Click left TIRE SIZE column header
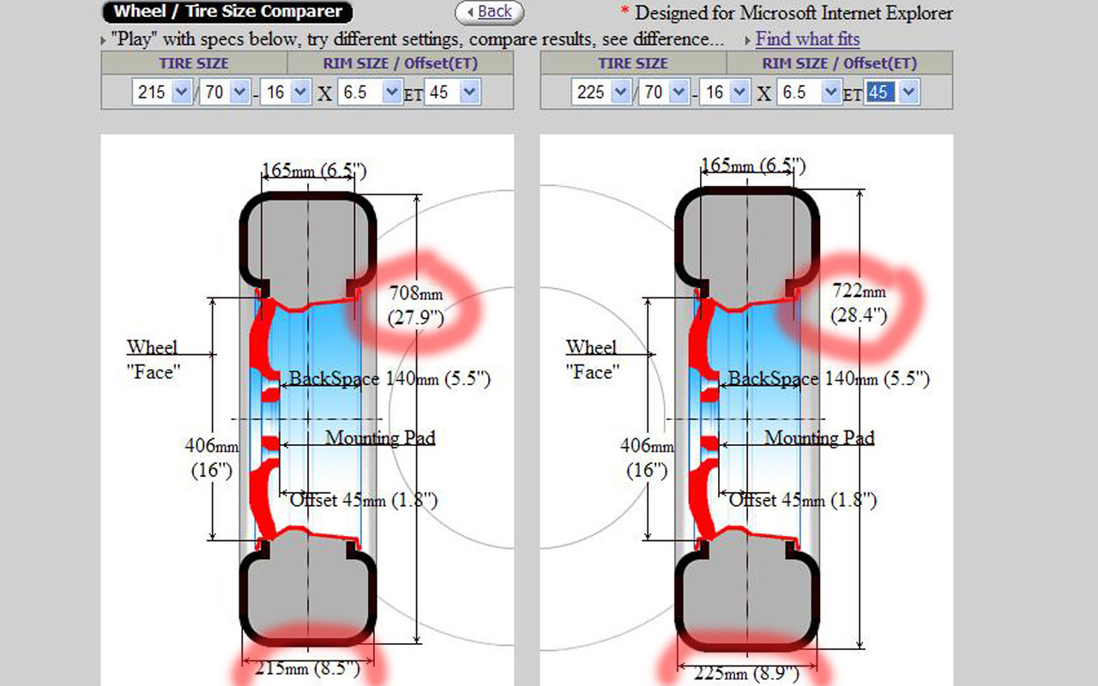The image size is (1098, 686). pyautogui.click(x=194, y=63)
